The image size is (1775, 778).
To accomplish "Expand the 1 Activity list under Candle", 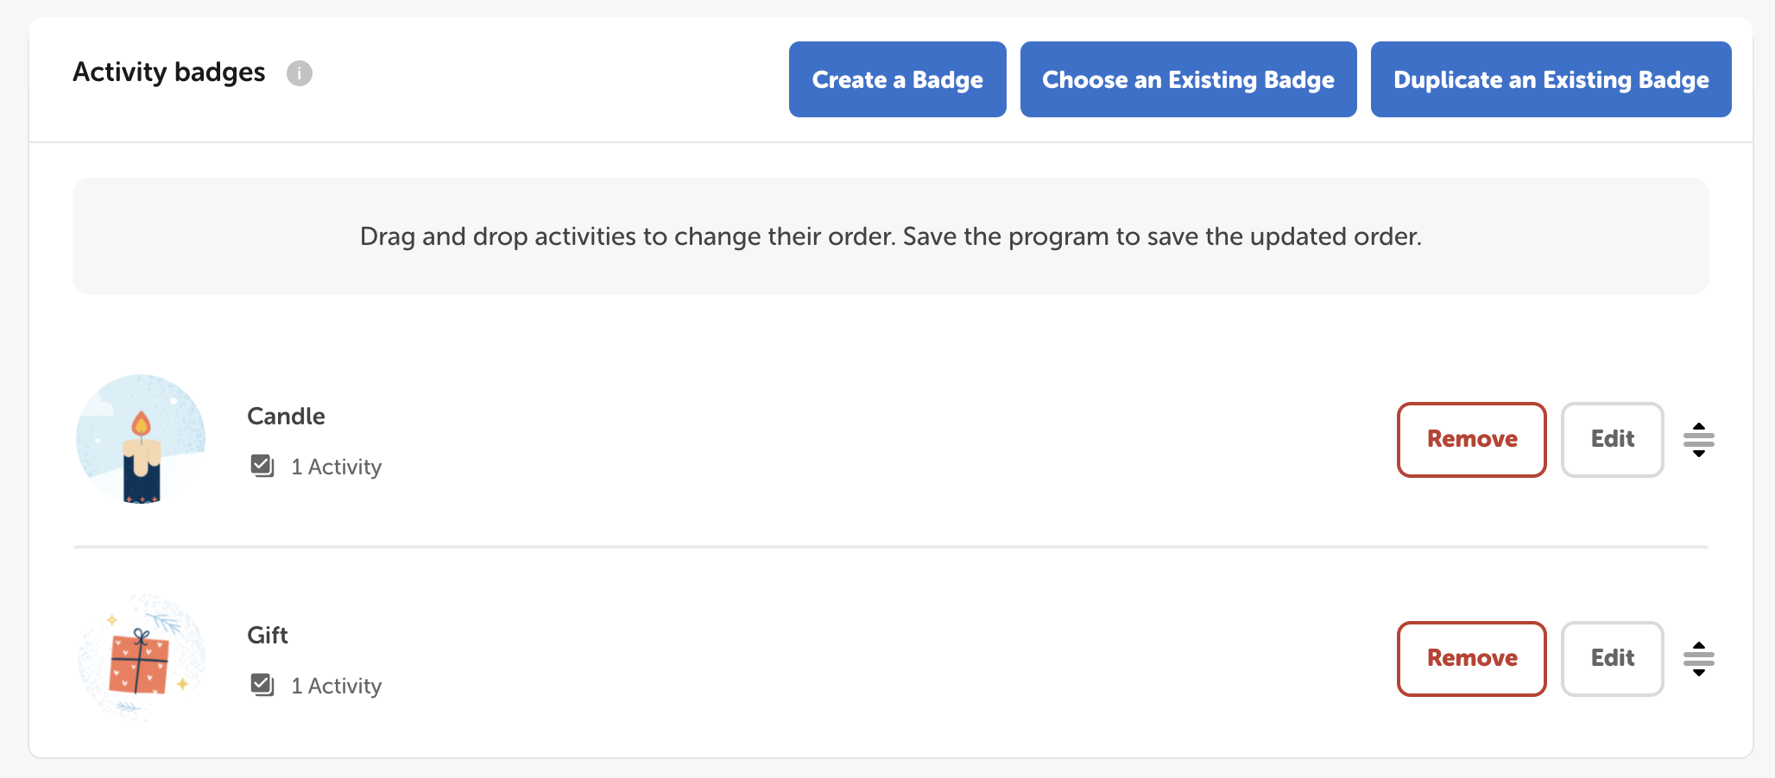I will [x=336, y=467].
